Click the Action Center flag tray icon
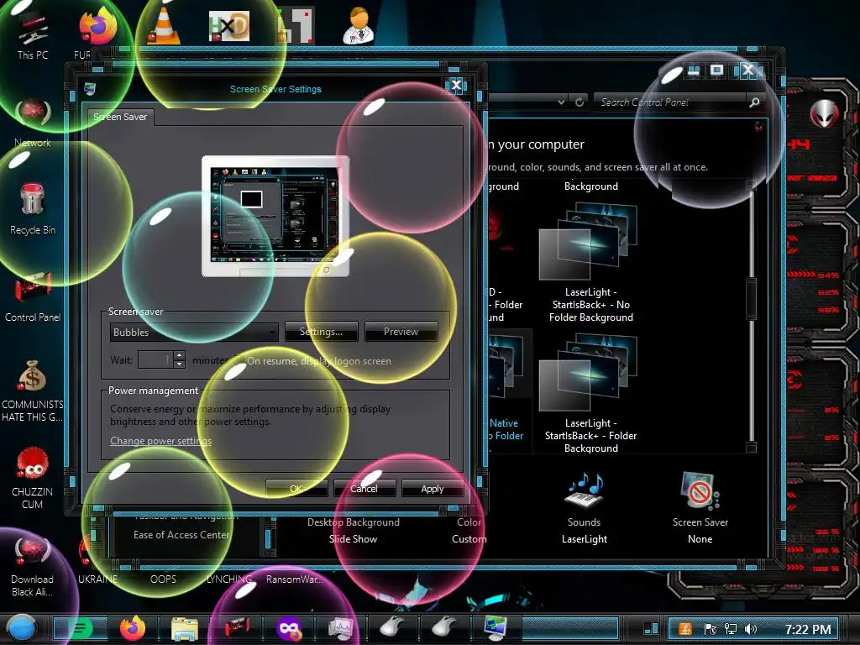 point(711,629)
